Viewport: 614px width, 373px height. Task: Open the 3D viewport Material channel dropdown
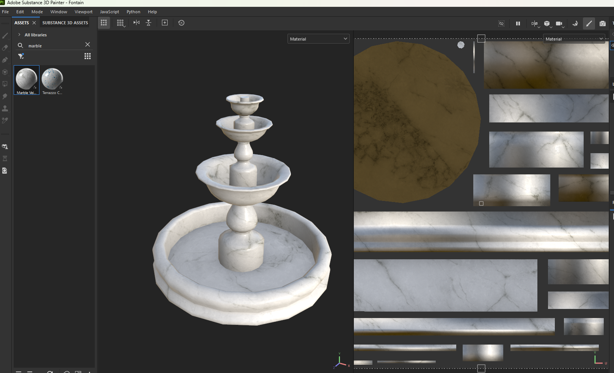coord(319,39)
